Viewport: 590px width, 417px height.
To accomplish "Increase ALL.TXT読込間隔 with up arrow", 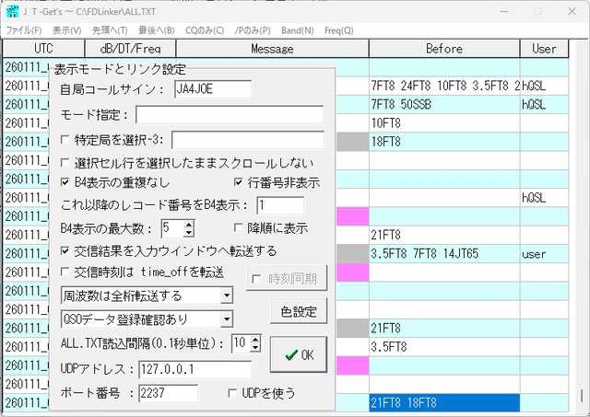I will pyautogui.click(x=255, y=339).
